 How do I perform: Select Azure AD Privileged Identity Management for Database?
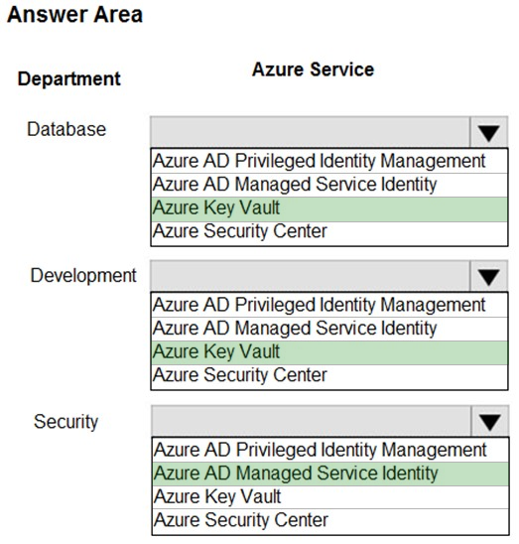point(329,162)
